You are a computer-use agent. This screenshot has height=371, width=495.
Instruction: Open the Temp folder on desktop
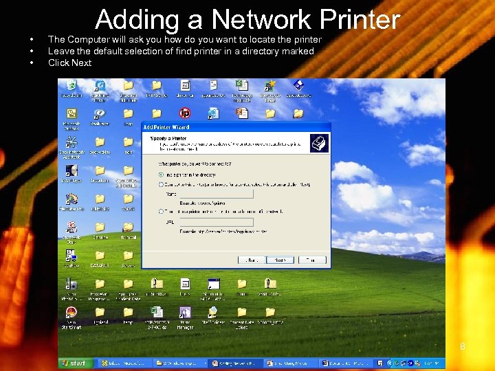(x=128, y=313)
